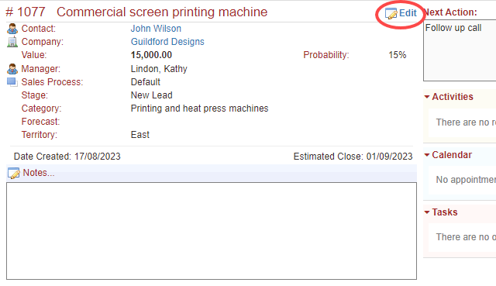Click inside the empty Notes text area
The image size is (496, 286).
pyautogui.click(x=212, y=231)
